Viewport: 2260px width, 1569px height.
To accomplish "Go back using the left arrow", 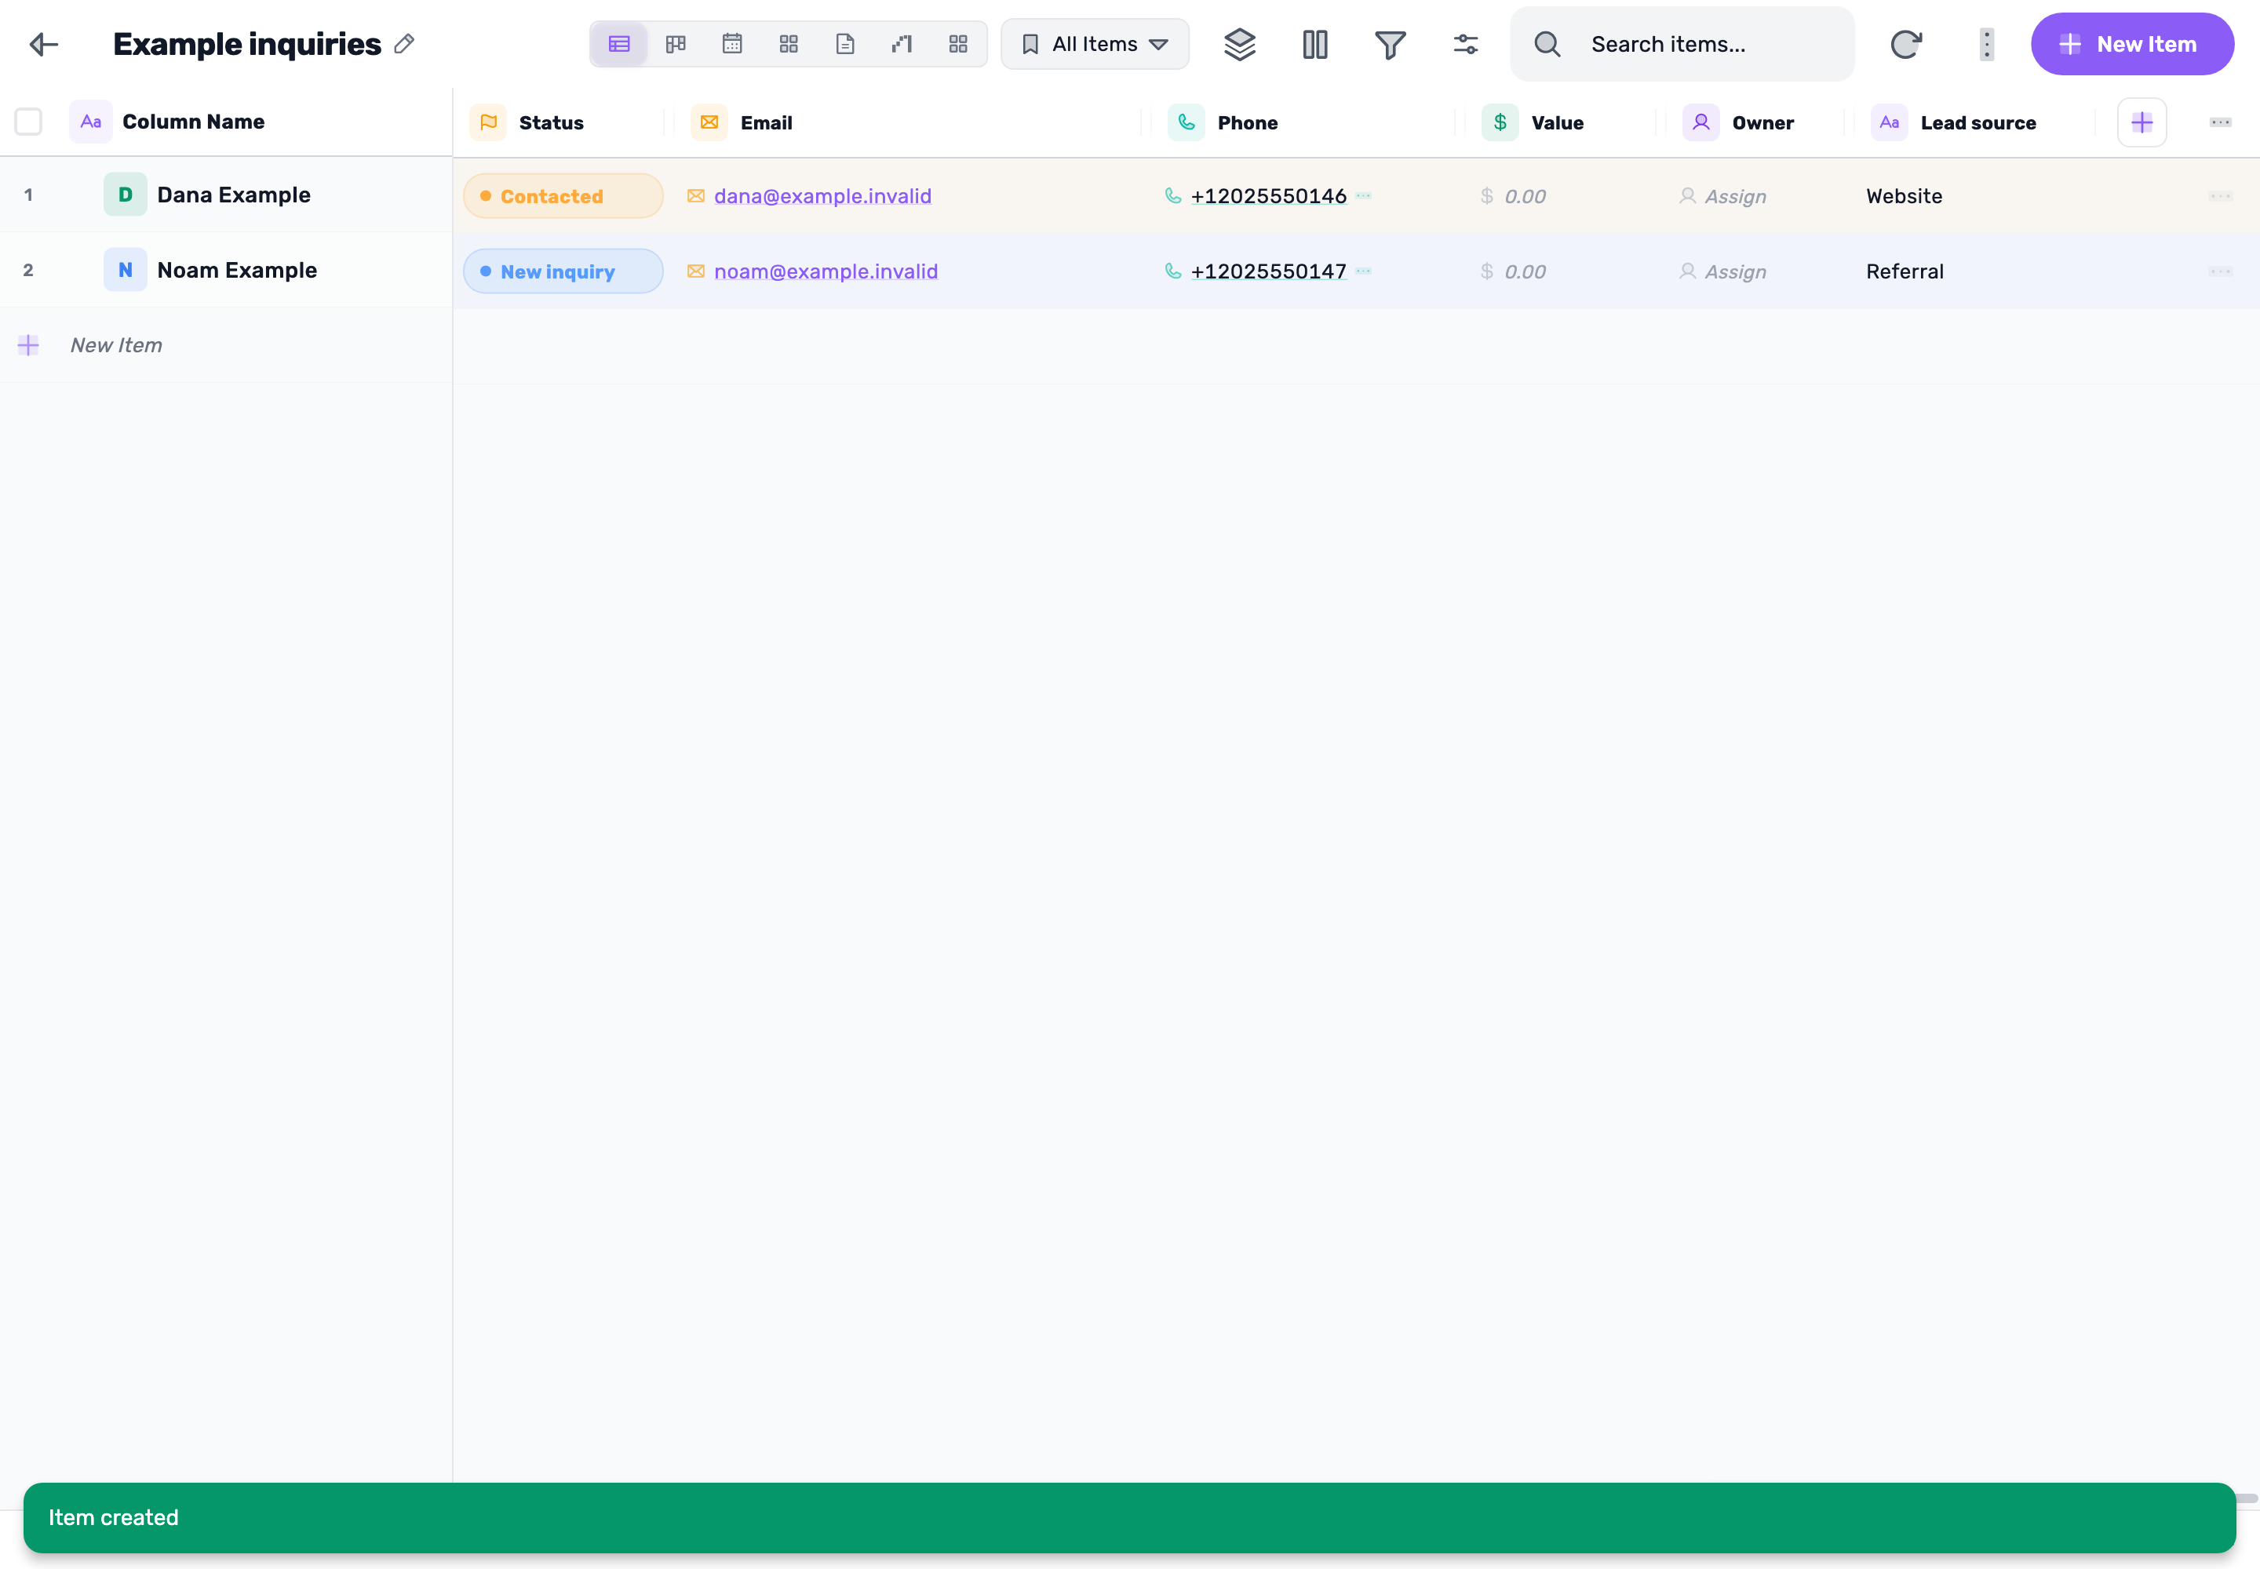I will point(44,44).
